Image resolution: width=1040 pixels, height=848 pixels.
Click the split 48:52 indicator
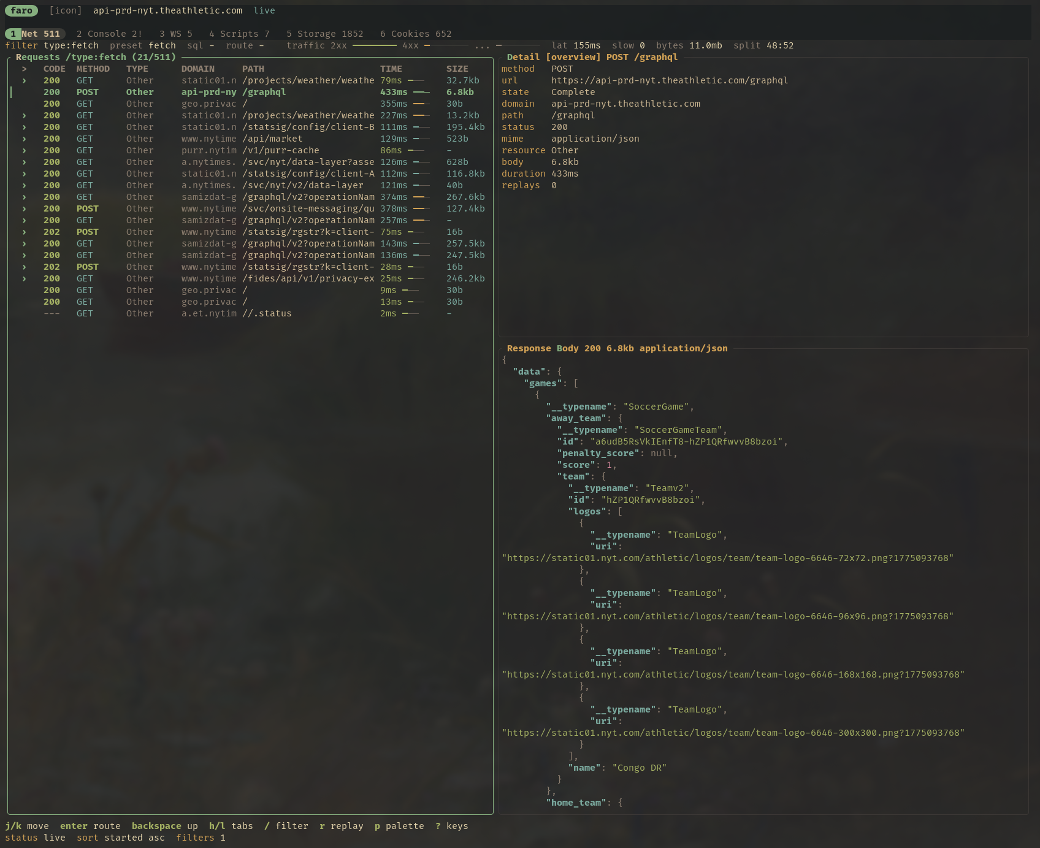(x=763, y=45)
